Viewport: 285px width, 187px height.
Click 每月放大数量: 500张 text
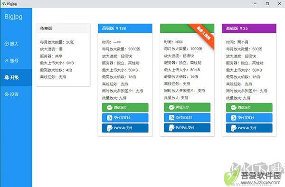click(x=244, y=49)
